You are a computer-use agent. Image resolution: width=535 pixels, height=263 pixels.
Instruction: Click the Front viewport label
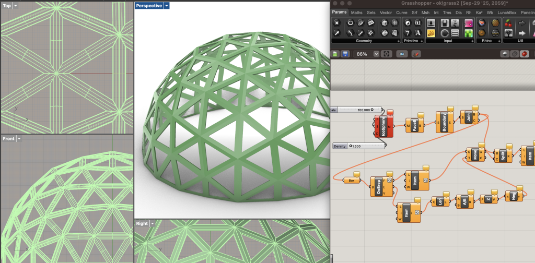coord(8,139)
